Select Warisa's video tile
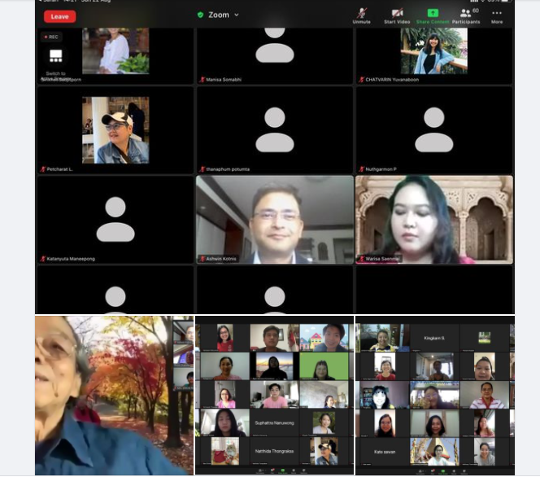540x477 pixels. 433,219
